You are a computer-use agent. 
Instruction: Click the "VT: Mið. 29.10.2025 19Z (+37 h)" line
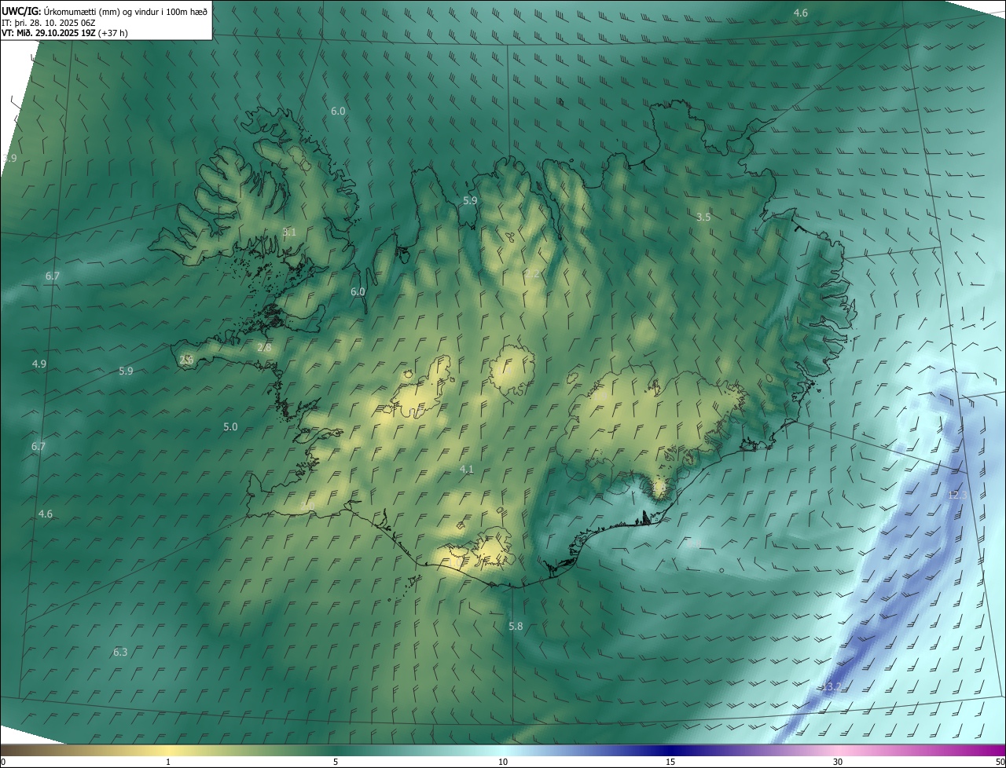click(64, 33)
